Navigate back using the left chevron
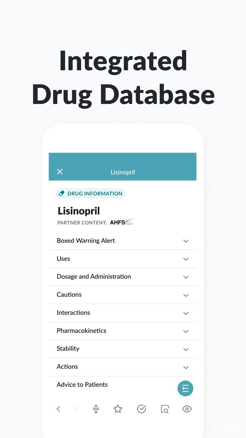Screen dimensions: 246x438 click(x=58, y=409)
